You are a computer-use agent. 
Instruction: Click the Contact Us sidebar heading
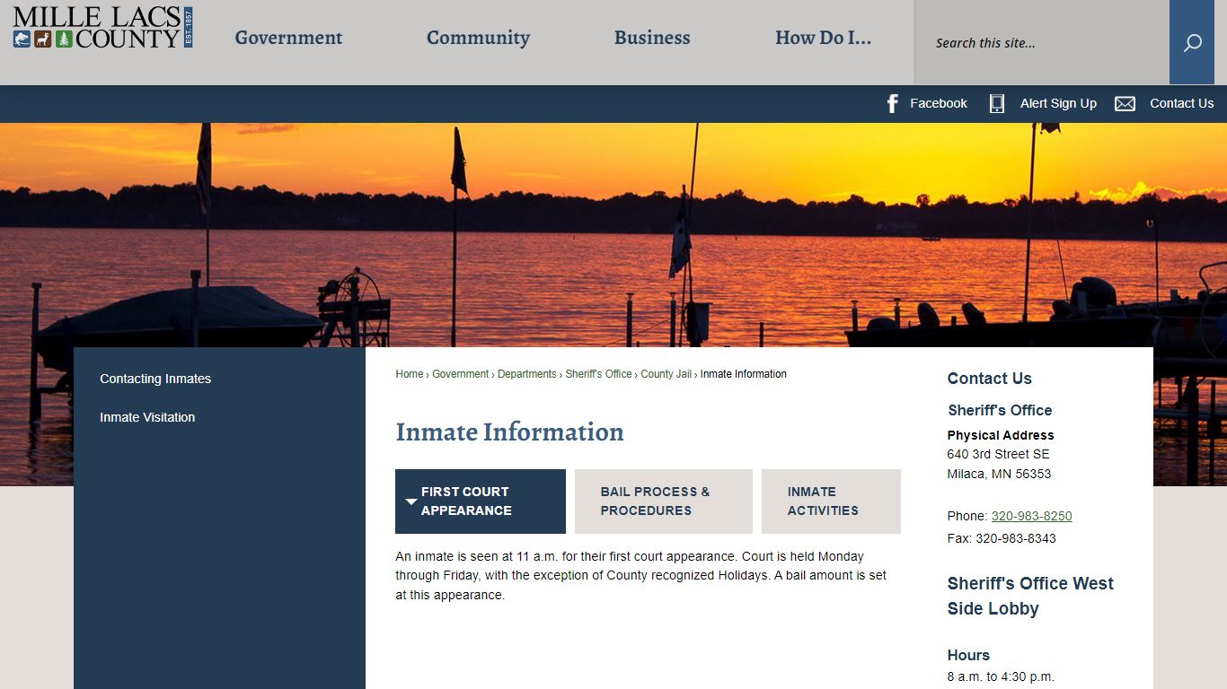[x=990, y=379]
